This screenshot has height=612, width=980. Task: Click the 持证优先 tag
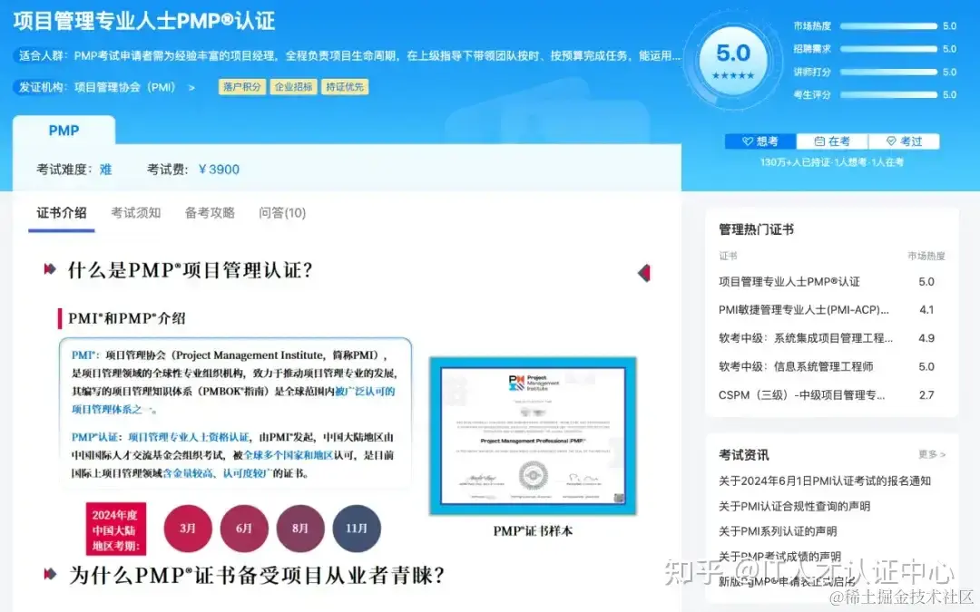tap(345, 87)
